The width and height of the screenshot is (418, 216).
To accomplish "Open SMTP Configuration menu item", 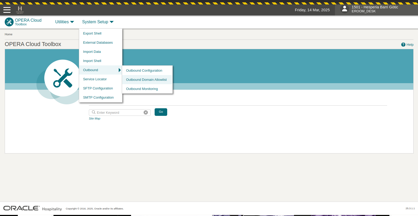I will pos(98,98).
